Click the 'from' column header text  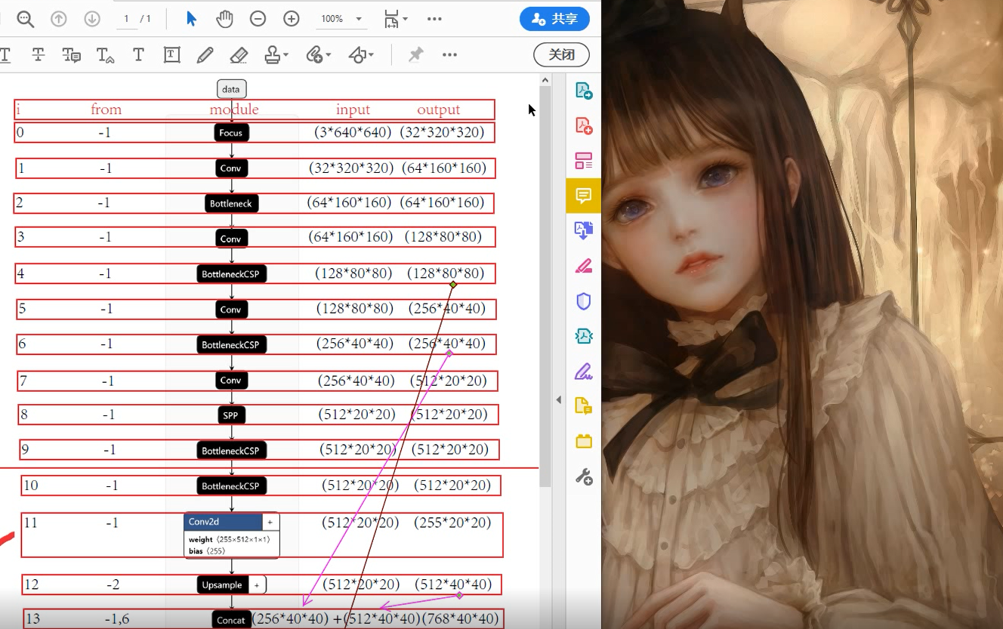pyautogui.click(x=106, y=109)
